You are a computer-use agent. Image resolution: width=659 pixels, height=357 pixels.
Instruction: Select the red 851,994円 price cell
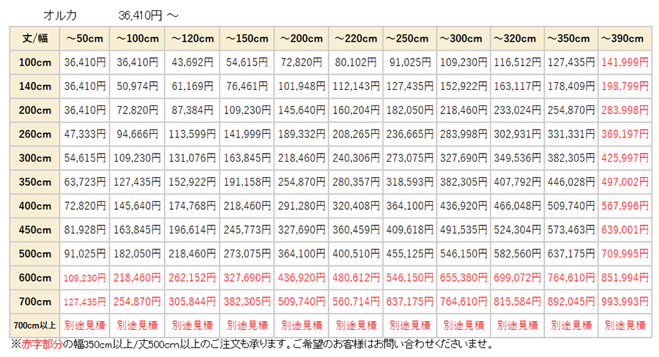(625, 277)
